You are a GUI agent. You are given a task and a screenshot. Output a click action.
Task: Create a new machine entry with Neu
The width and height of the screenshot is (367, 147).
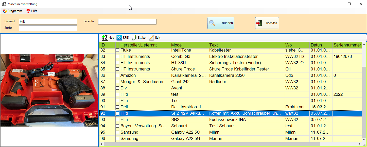click(108, 38)
